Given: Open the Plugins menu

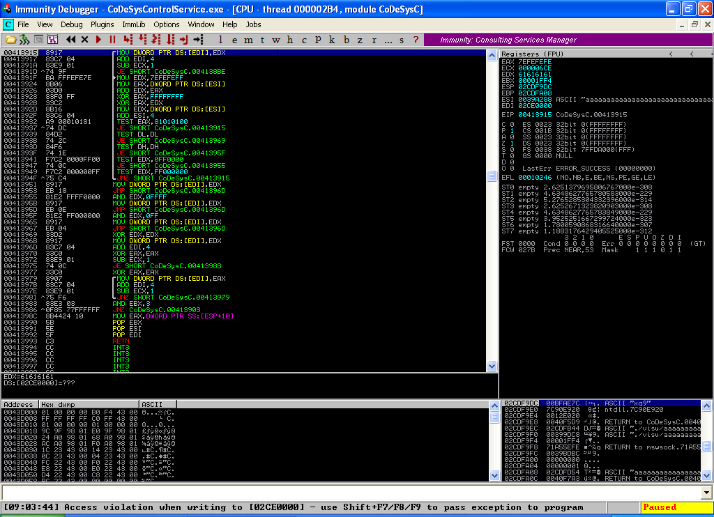Looking at the screenshot, I should (x=102, y=24).
